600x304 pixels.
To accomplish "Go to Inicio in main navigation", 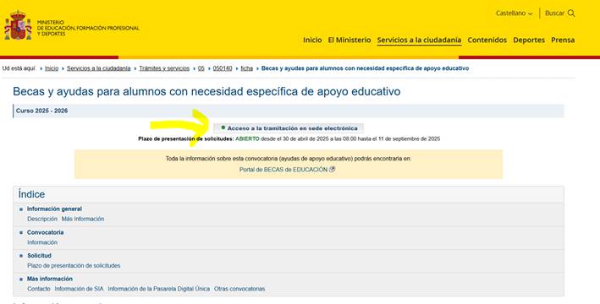I will [312, 40].
